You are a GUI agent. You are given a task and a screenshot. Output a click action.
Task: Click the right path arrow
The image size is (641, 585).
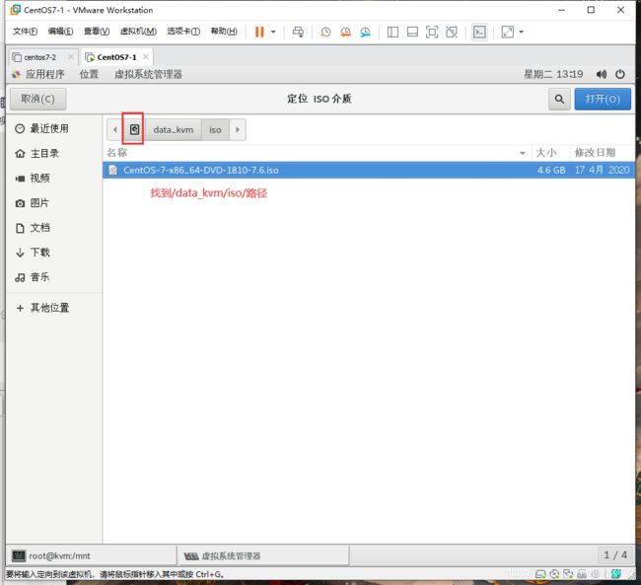238,129
